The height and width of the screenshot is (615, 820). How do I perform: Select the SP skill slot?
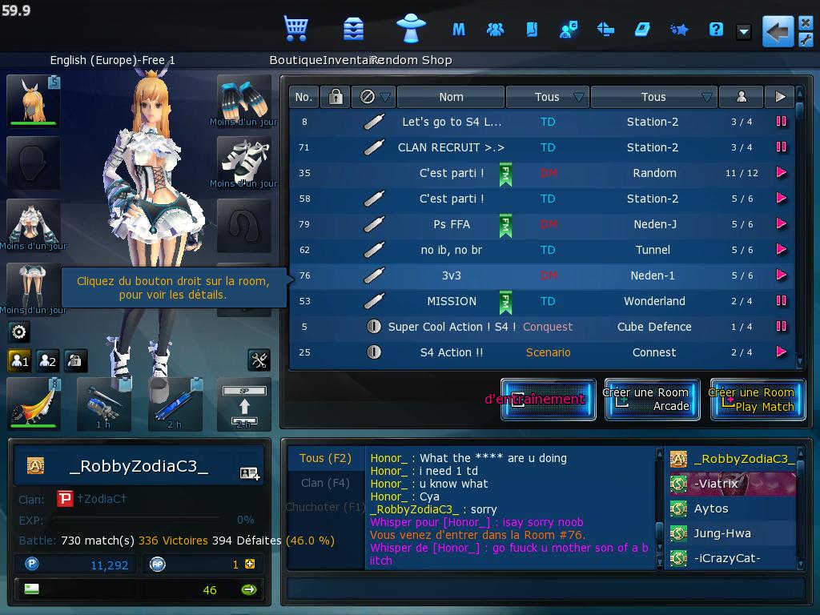pyautogui.click(x=244, y=404)
